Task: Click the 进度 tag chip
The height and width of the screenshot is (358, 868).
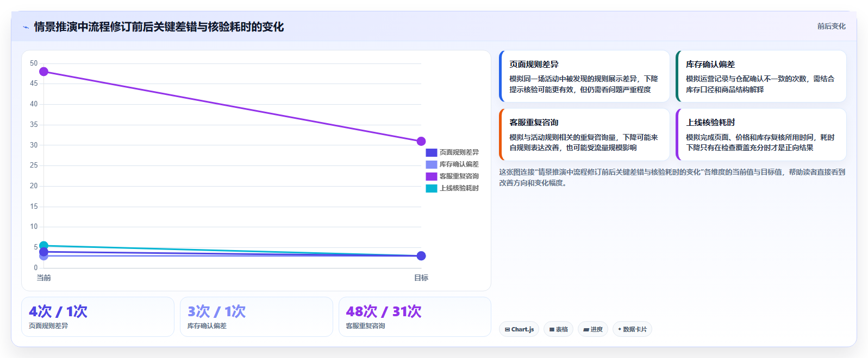Action: (x=593, y=329)
